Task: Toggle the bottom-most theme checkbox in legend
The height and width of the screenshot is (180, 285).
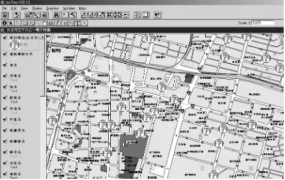Action: [5, 174]
